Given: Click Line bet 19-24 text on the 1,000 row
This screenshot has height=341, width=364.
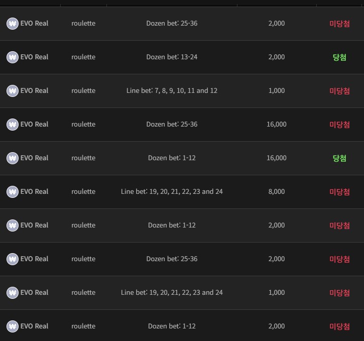Looking at the screenshot, I should (172, 293).
